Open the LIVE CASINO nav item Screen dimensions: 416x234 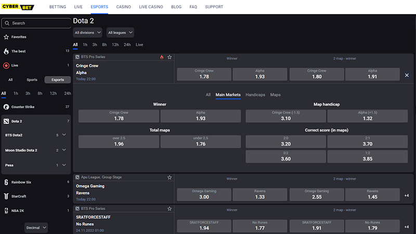click(151, 7)
